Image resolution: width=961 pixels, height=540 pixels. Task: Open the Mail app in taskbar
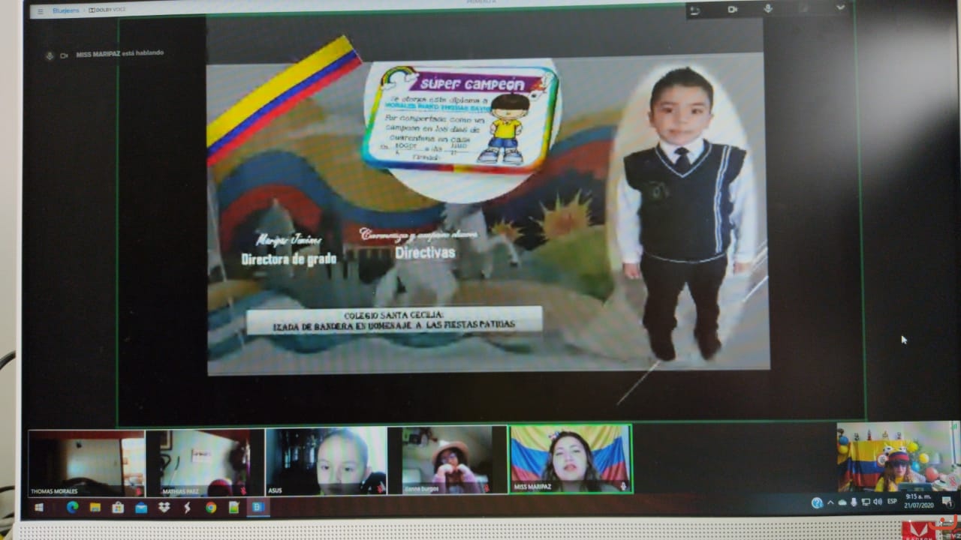[141, 508]
